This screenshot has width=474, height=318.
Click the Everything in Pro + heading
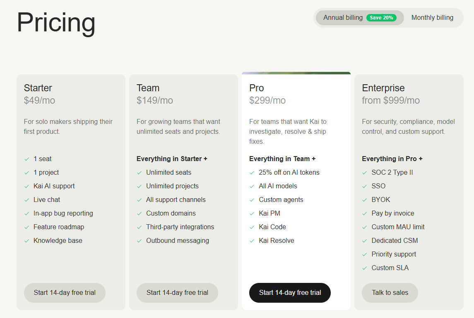[x=392, y=159]
